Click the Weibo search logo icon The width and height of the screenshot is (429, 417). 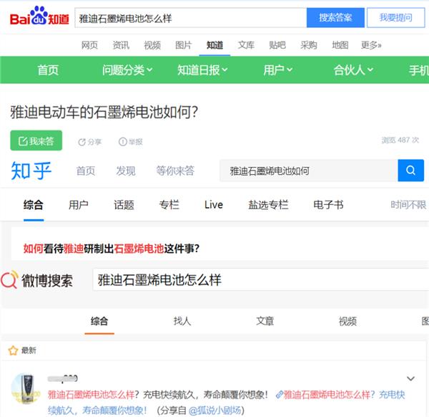[9, 279]
